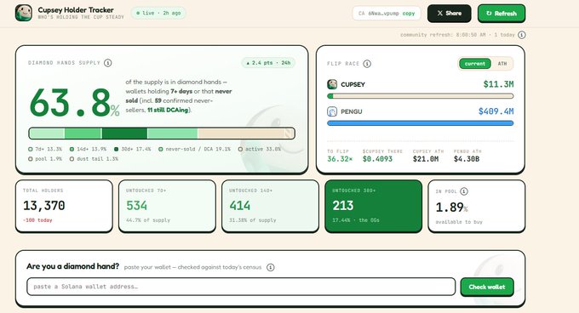The image size is (579, 313).
Task: Open the Untouched 14d+ 414 card
Action: coord(270,206)
